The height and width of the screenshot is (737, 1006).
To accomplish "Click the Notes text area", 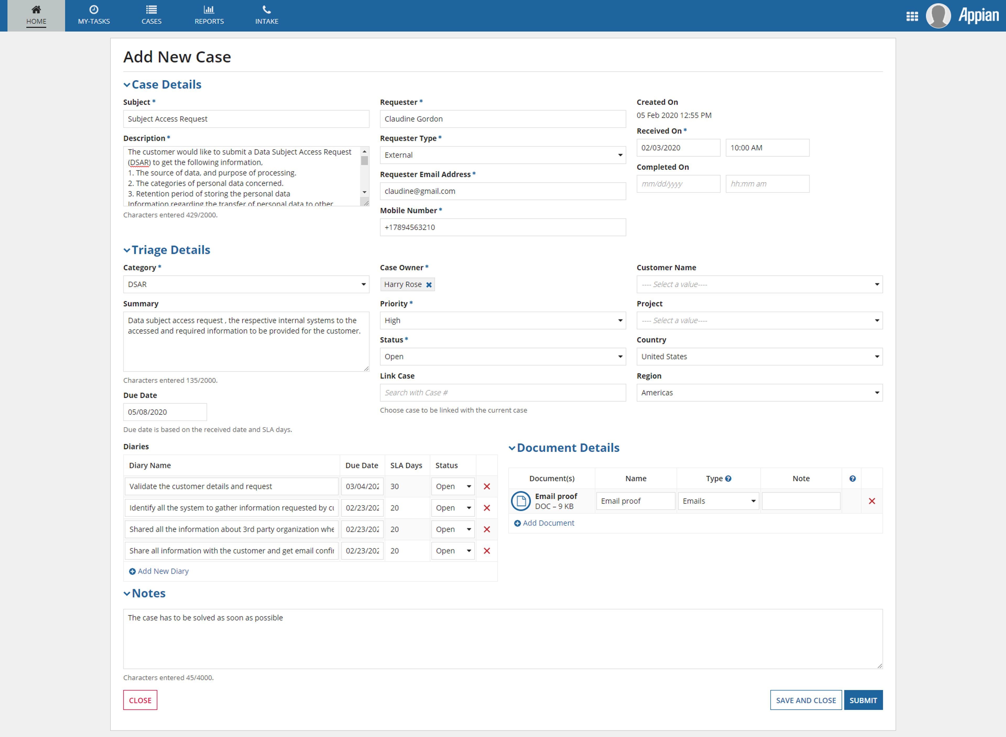I will click(x=503, y=639).
